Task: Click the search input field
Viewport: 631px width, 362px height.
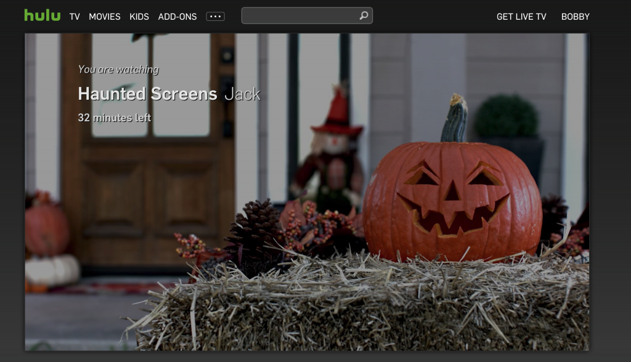Action: (x=302, y=14)
